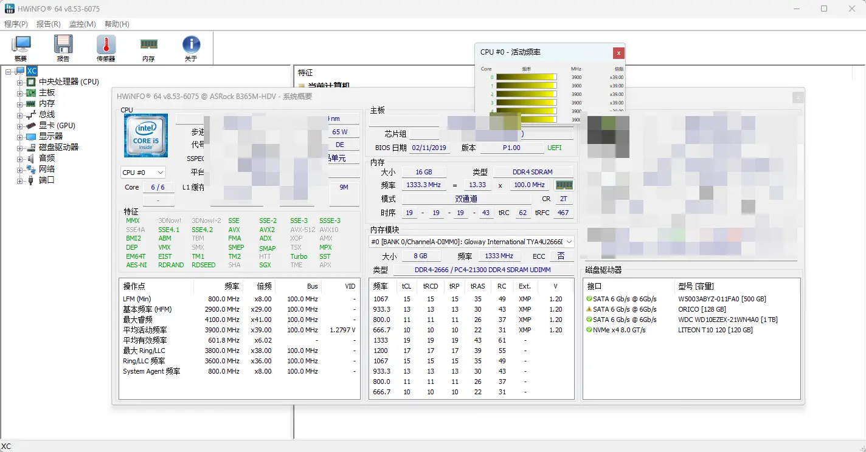
Task: Click the 双通道 mode field
Action: 466,199
